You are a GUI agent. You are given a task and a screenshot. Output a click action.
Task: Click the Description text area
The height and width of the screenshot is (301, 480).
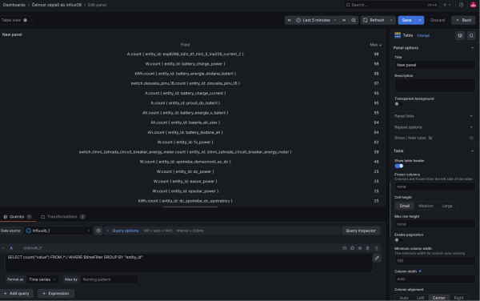434,86
